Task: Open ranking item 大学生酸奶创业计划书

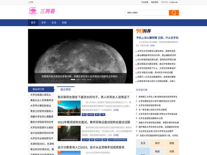Action: point(157,101)
